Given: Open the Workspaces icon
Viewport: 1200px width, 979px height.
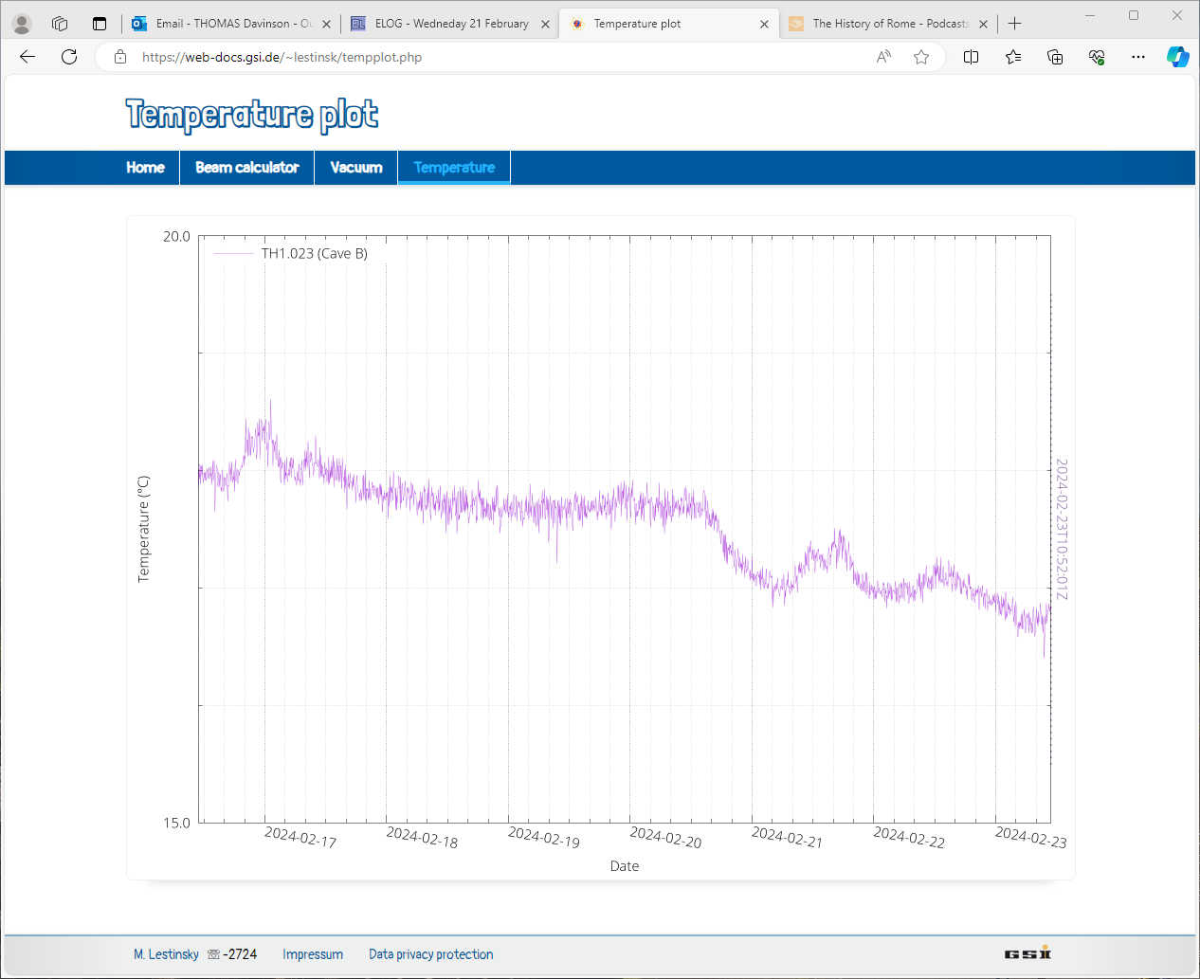Looking at the screenshot, I should click(x=60, y=24).
